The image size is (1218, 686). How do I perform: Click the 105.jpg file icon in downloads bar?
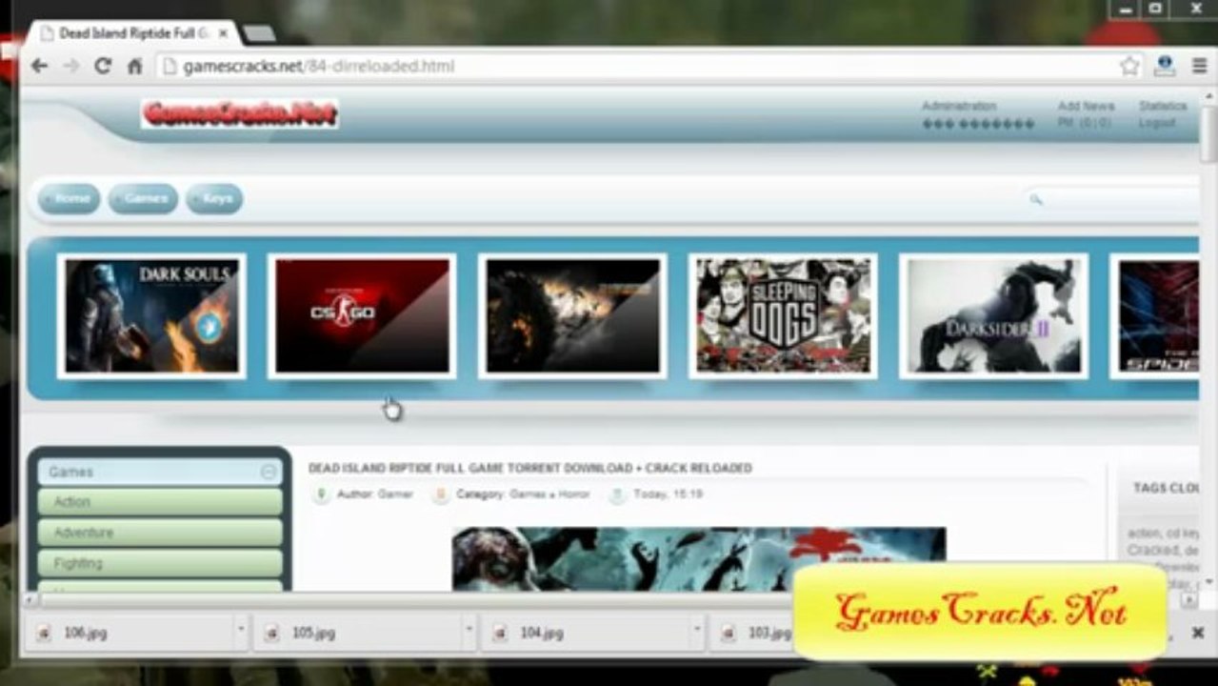click(x=271, y=633)
